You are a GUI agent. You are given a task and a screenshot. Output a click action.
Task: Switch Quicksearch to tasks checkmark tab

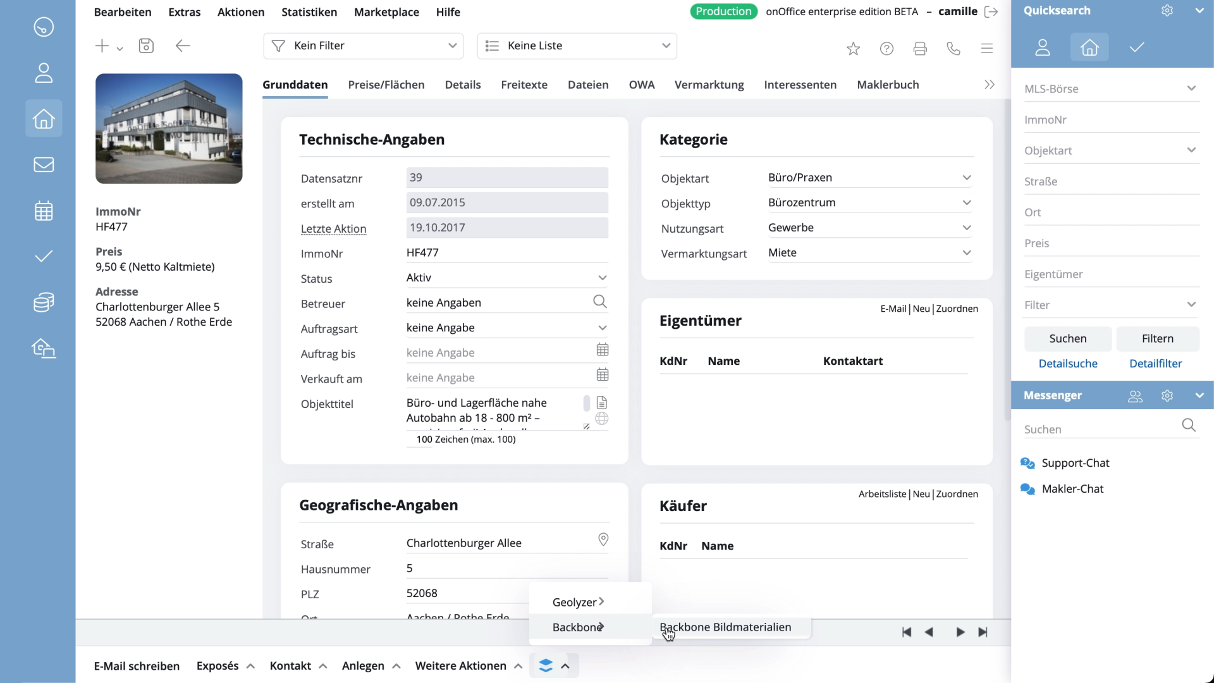[1137, 47]
